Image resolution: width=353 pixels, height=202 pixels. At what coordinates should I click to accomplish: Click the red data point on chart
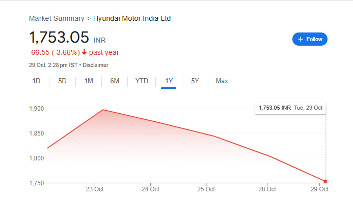coord(325,181)
